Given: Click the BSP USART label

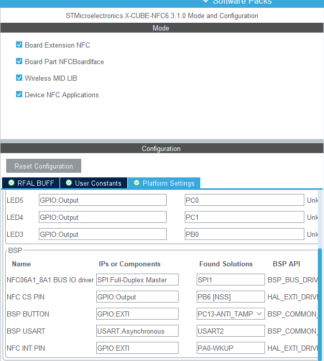Looking at the screenshot, I should click(26, 331).
